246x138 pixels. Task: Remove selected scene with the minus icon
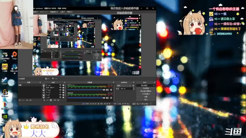[23, 100]
